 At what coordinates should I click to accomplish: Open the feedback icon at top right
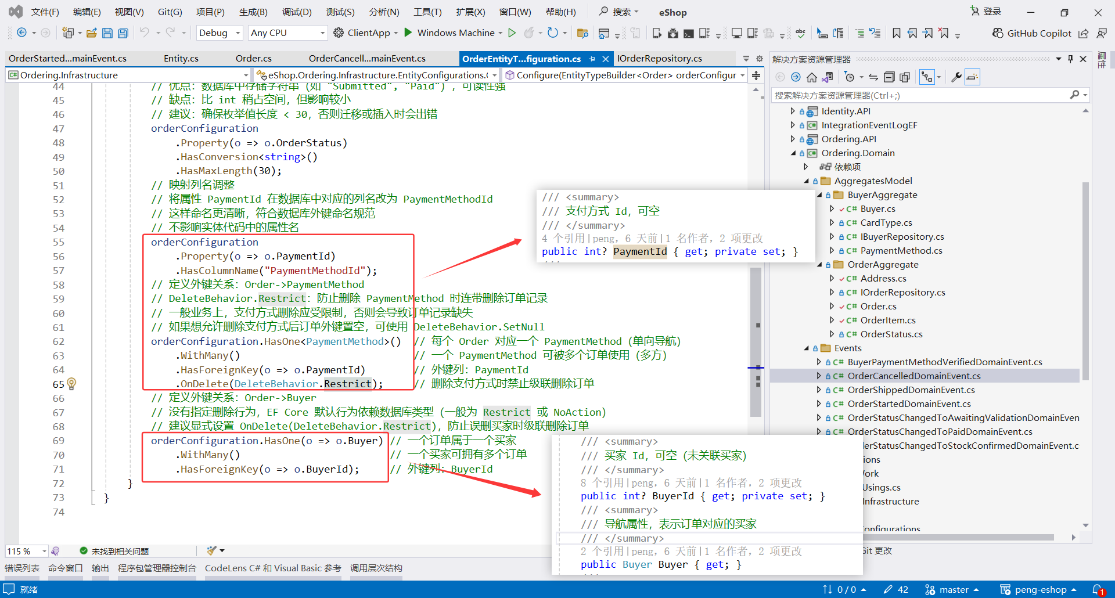click(x=1101, y=33)
